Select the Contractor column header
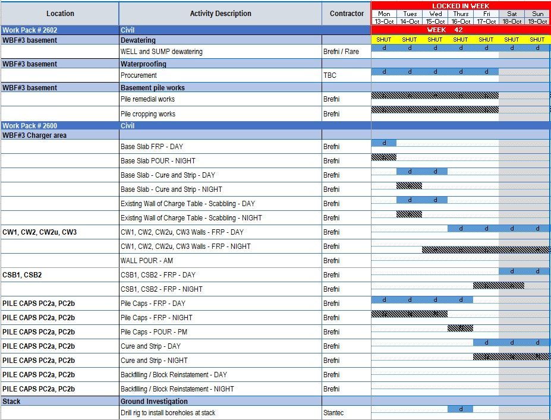This screenshot has width=551, height=420. [x=347, y=13]
